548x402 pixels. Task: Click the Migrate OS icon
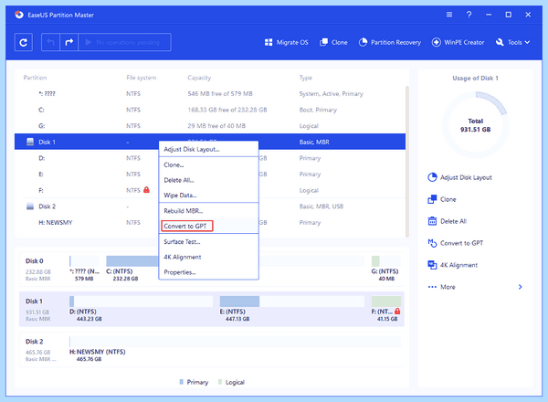click(269, 42)
